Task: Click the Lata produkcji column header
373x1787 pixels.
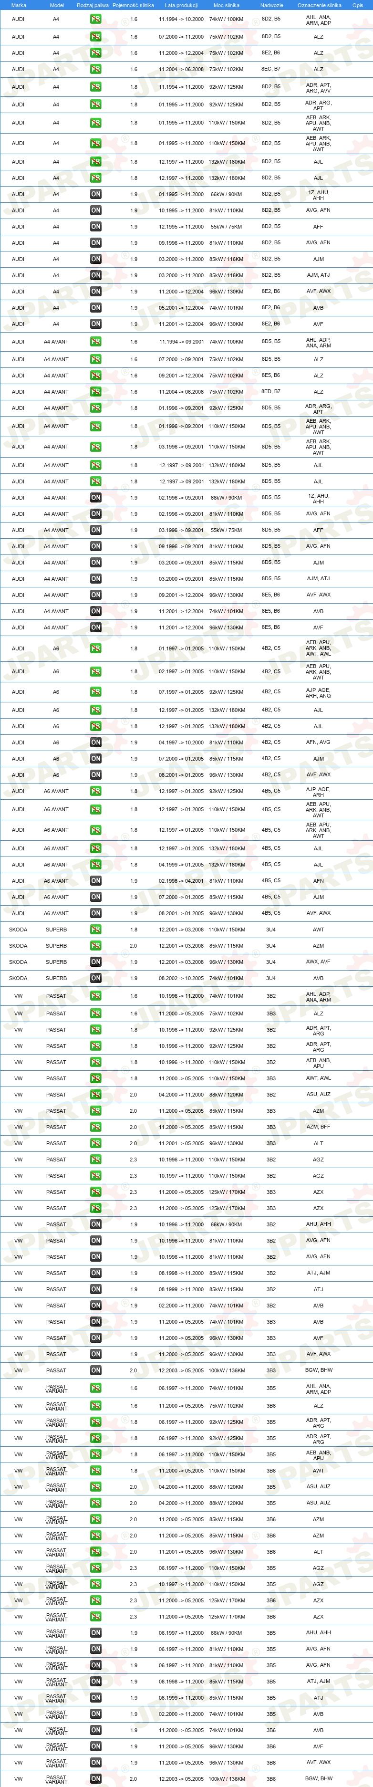Action: point(181,5)
